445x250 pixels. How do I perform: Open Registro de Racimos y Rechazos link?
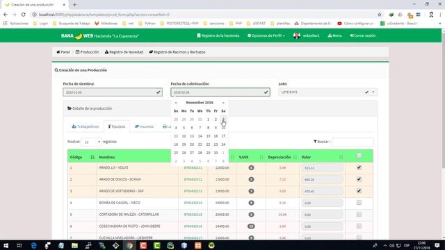tap(177, 52)
